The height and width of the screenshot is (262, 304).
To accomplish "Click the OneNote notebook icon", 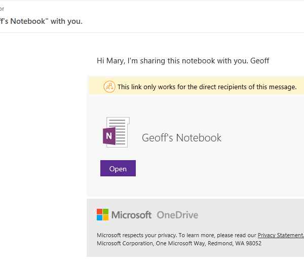I will [116, 132].
